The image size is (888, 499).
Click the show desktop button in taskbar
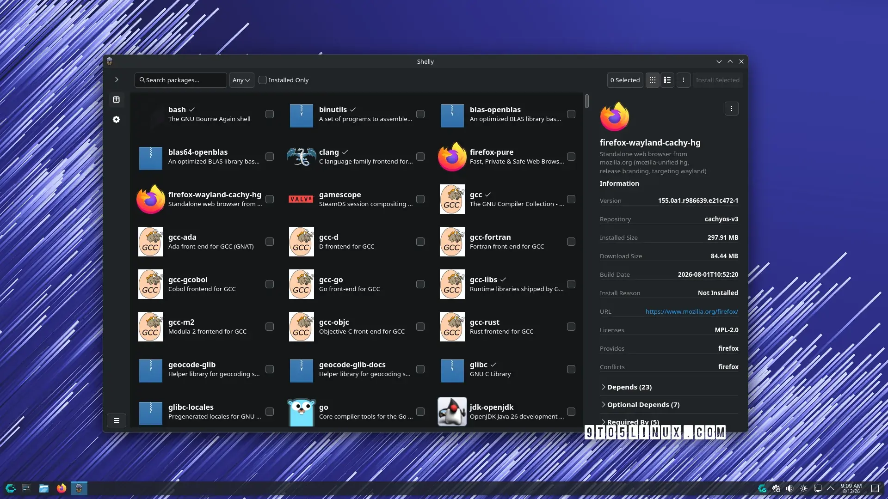tap(875, 488)
